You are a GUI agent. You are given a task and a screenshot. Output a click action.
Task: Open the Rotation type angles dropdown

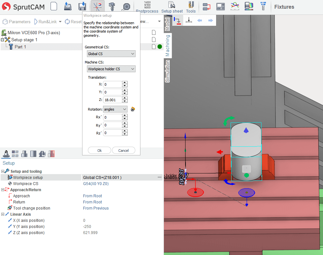115,109
